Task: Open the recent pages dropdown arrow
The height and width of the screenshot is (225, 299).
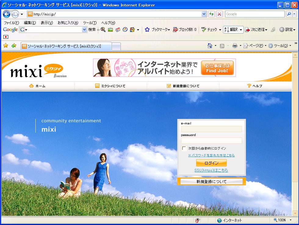Action: click(x=22, y=14)
